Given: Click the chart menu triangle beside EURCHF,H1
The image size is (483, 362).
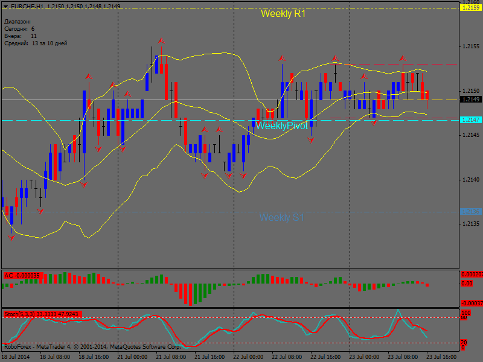Looking at the screenshot, I should coord(6,6).
